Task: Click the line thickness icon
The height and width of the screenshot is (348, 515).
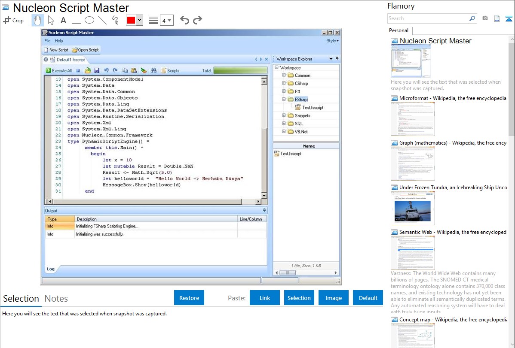Action: [153, 20]
